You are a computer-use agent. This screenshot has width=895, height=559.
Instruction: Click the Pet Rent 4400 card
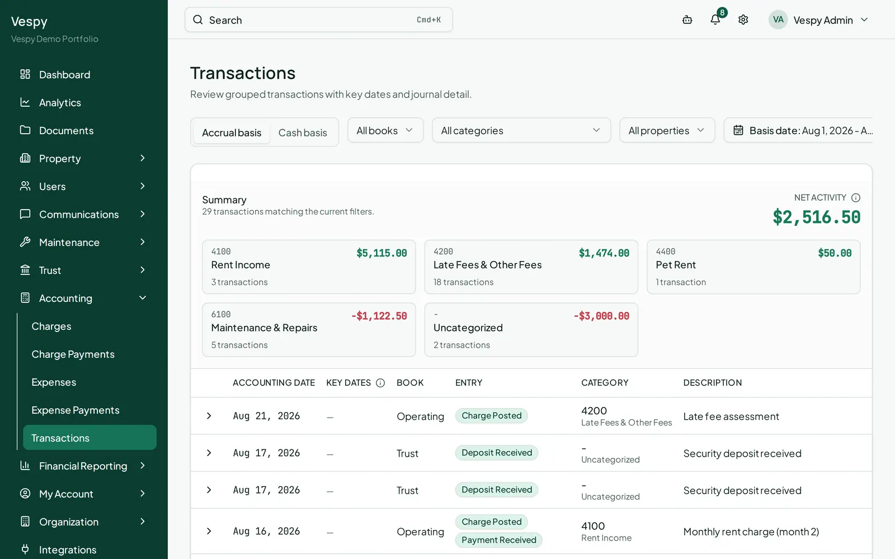coord(753,267)
